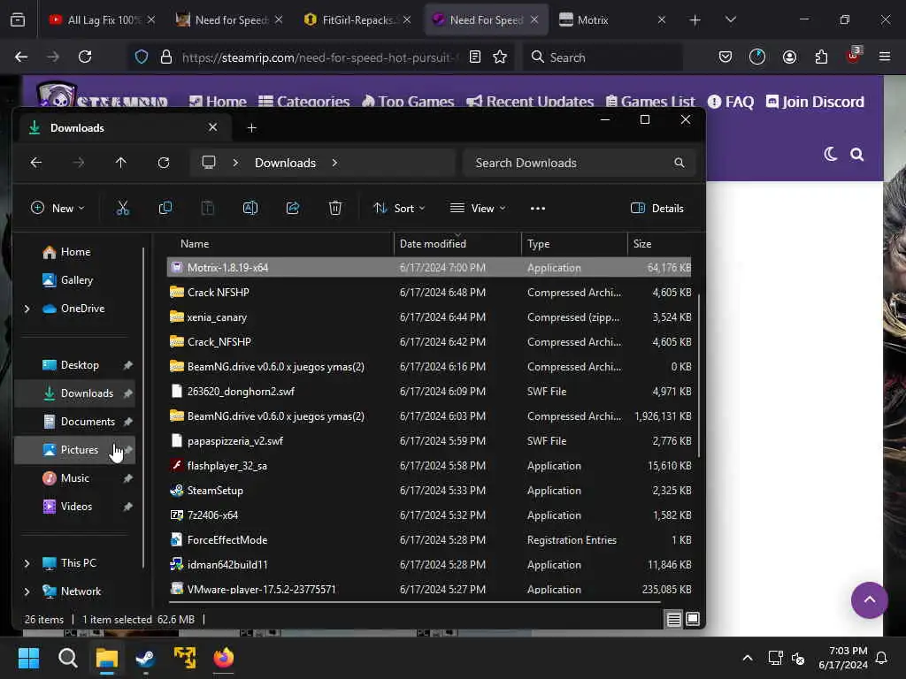The height and width of the screenshot is (679, 906).
Task: Click the Games List link
Action: (x=650, y=102)
